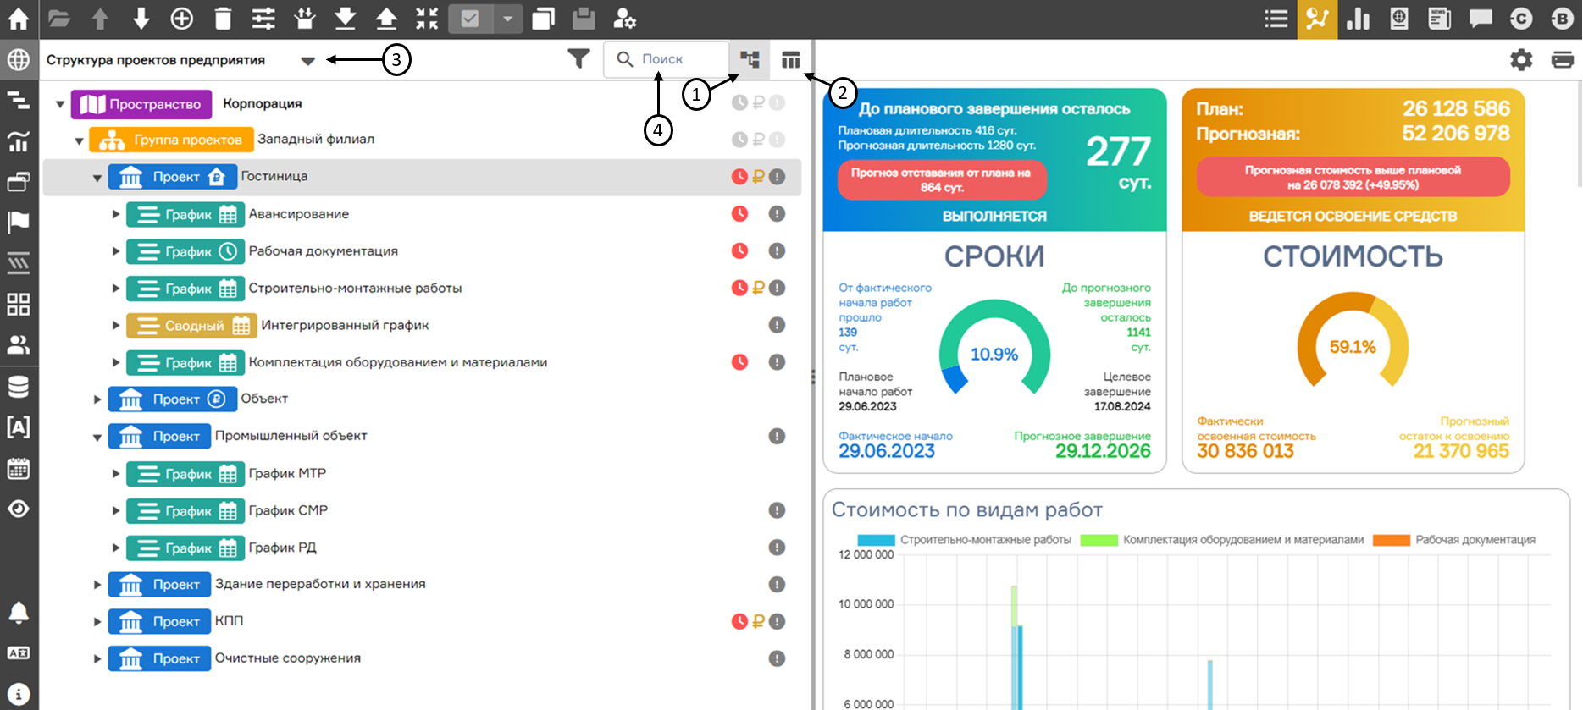Open the news tab icon
Image resolution: width=1583 pixels, height=710 pixels.
pos(1439,19)
